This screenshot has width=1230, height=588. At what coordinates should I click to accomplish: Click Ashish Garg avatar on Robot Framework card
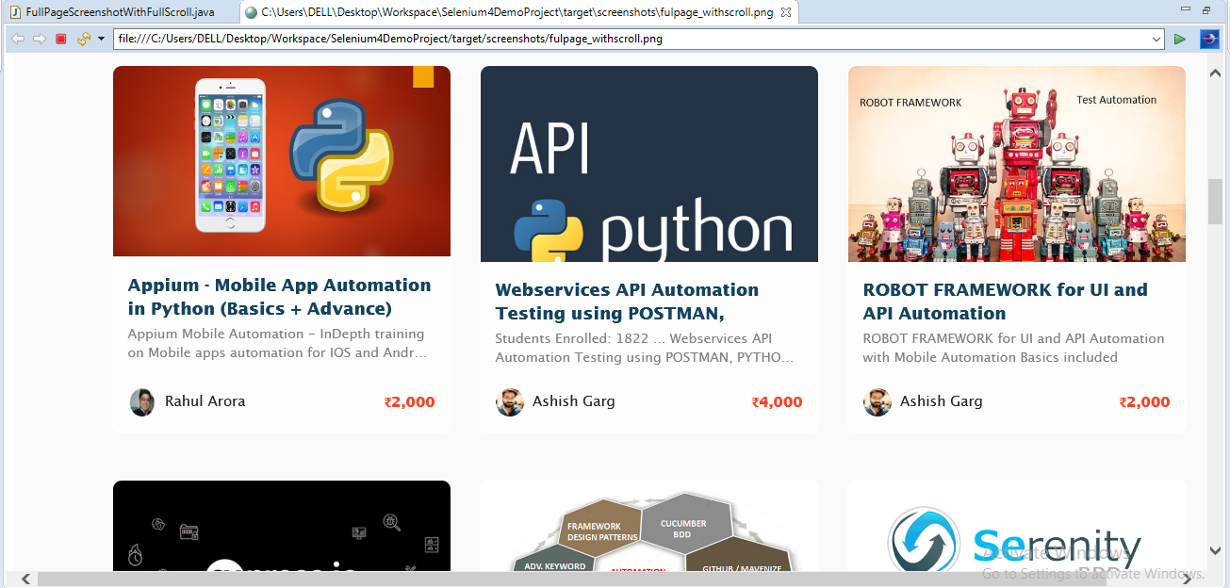click(x=877, y=402)
